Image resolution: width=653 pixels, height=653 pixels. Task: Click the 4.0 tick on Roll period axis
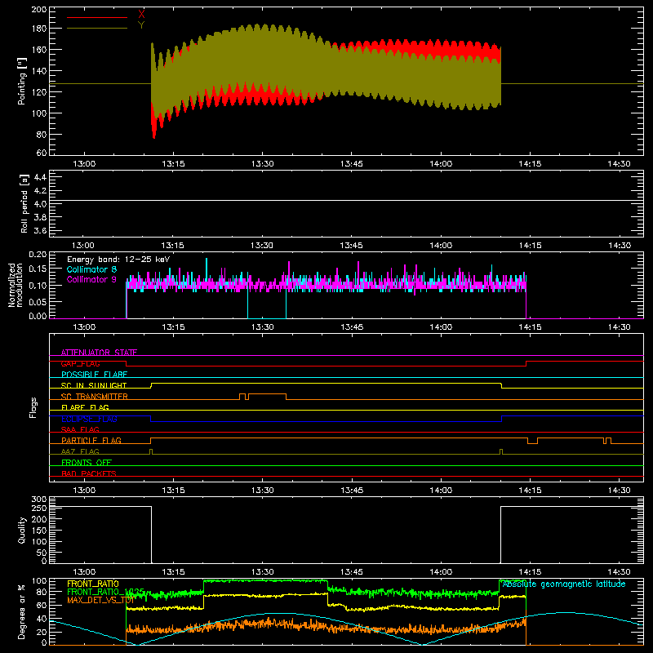coord(40,204)
